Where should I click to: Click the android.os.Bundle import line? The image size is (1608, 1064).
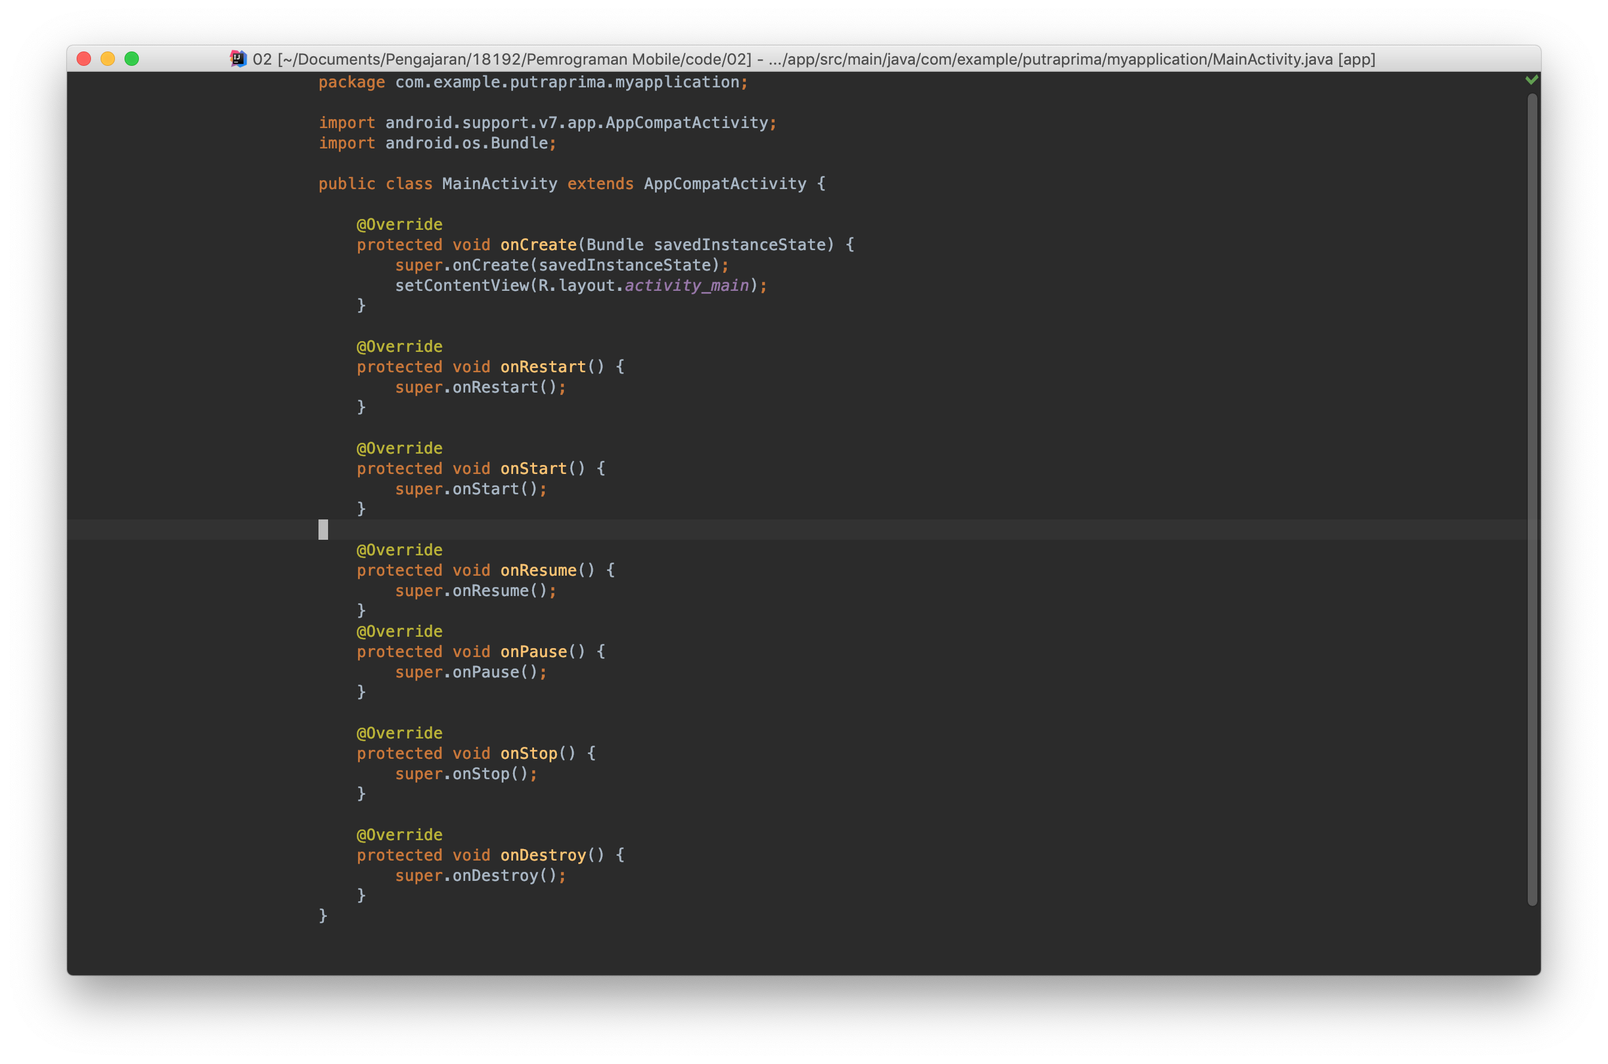[x=438, y=143]
